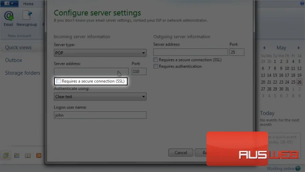Click the May month header
305x172 pixels.
point(281,48)
